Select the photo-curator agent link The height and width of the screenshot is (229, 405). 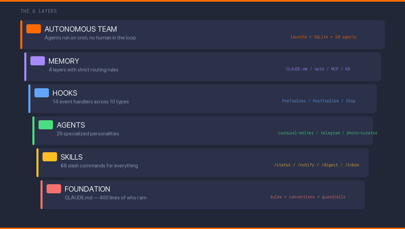[362, 133]
